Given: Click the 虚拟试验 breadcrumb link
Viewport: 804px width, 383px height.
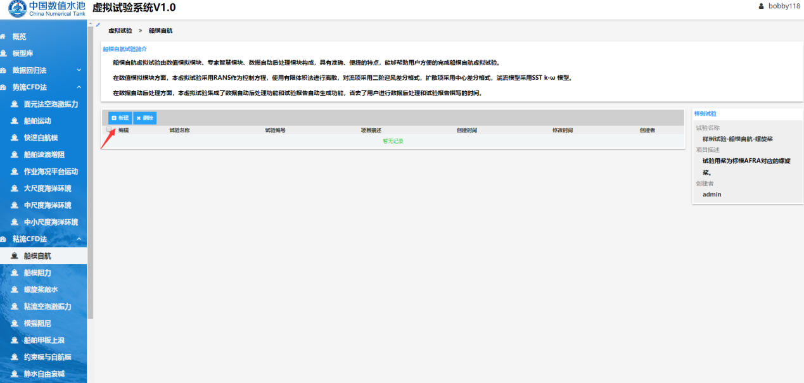Looking at the screenshot, I should [x=120, y=30].
